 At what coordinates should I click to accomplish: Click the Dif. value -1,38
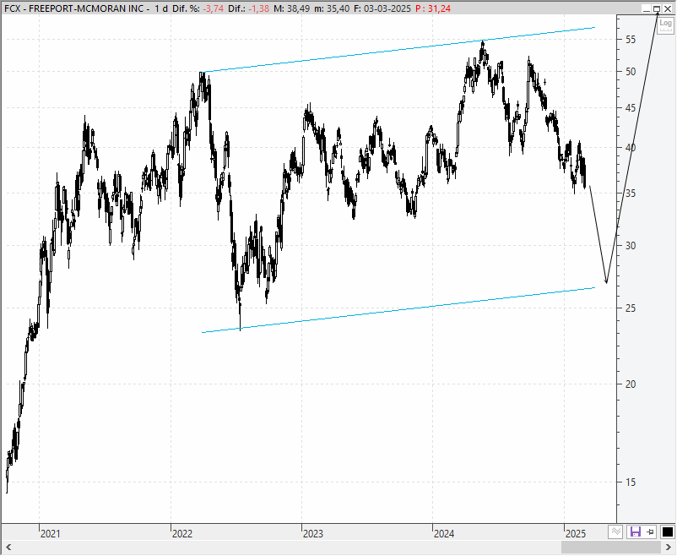[x=259, y=8]
